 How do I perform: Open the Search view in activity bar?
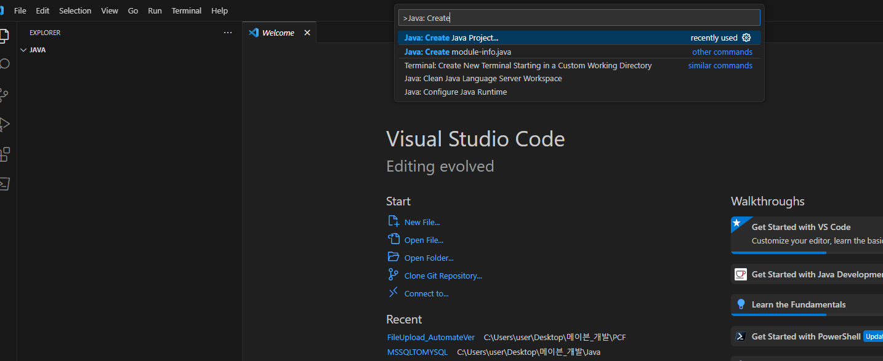coord(4,64)
